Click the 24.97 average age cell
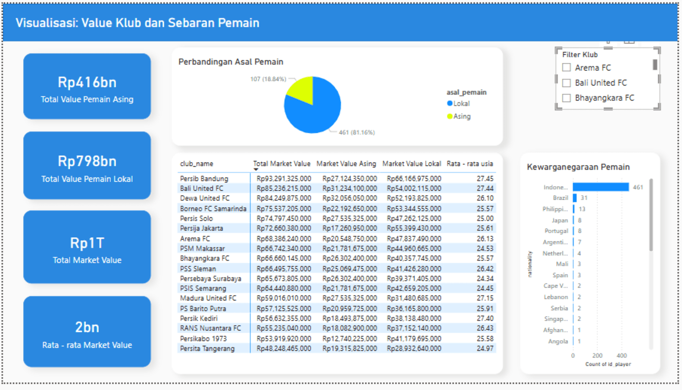 click(x=485, y=349)
